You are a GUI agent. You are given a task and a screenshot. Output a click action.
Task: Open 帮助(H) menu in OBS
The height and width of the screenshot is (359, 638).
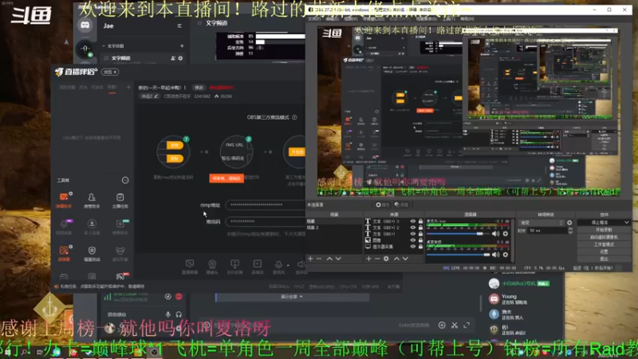coord(467,18)
